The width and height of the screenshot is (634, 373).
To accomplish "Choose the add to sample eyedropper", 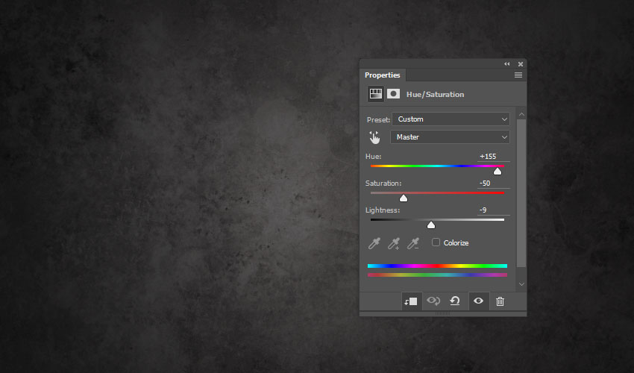I will coord(394,243).
